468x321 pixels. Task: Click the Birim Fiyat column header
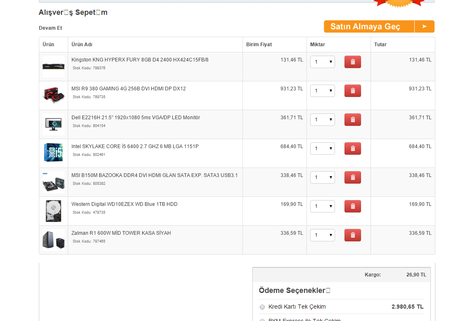[259, 45]
